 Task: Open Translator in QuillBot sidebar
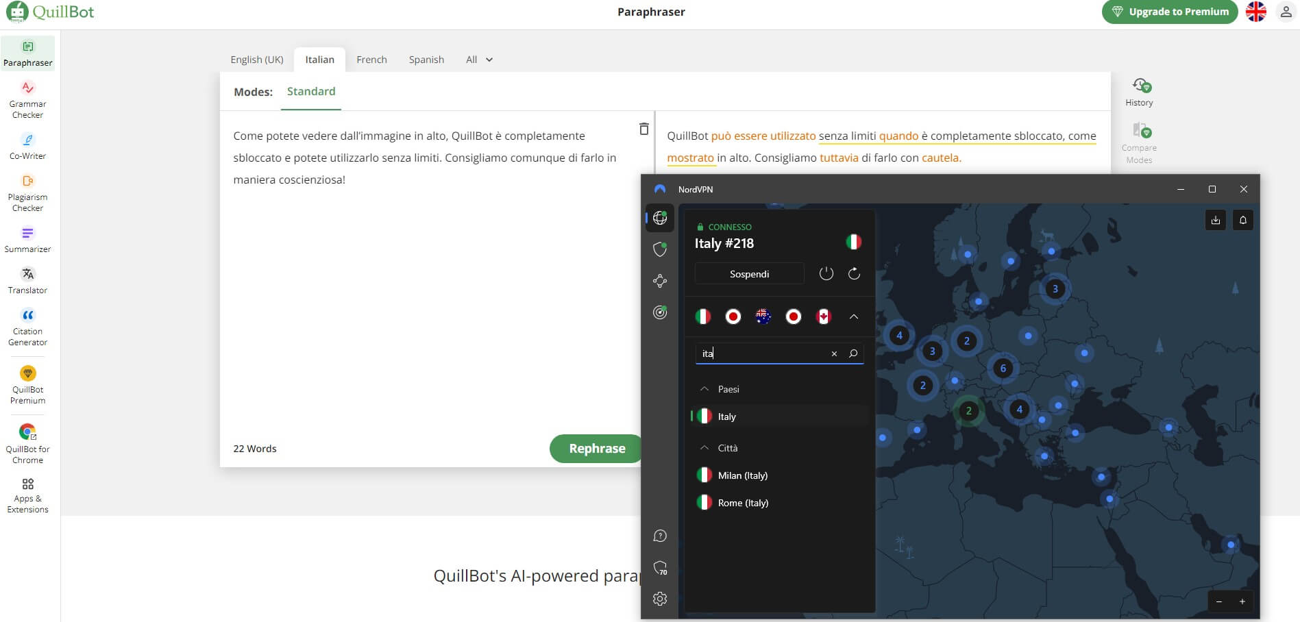click(27, 281)
